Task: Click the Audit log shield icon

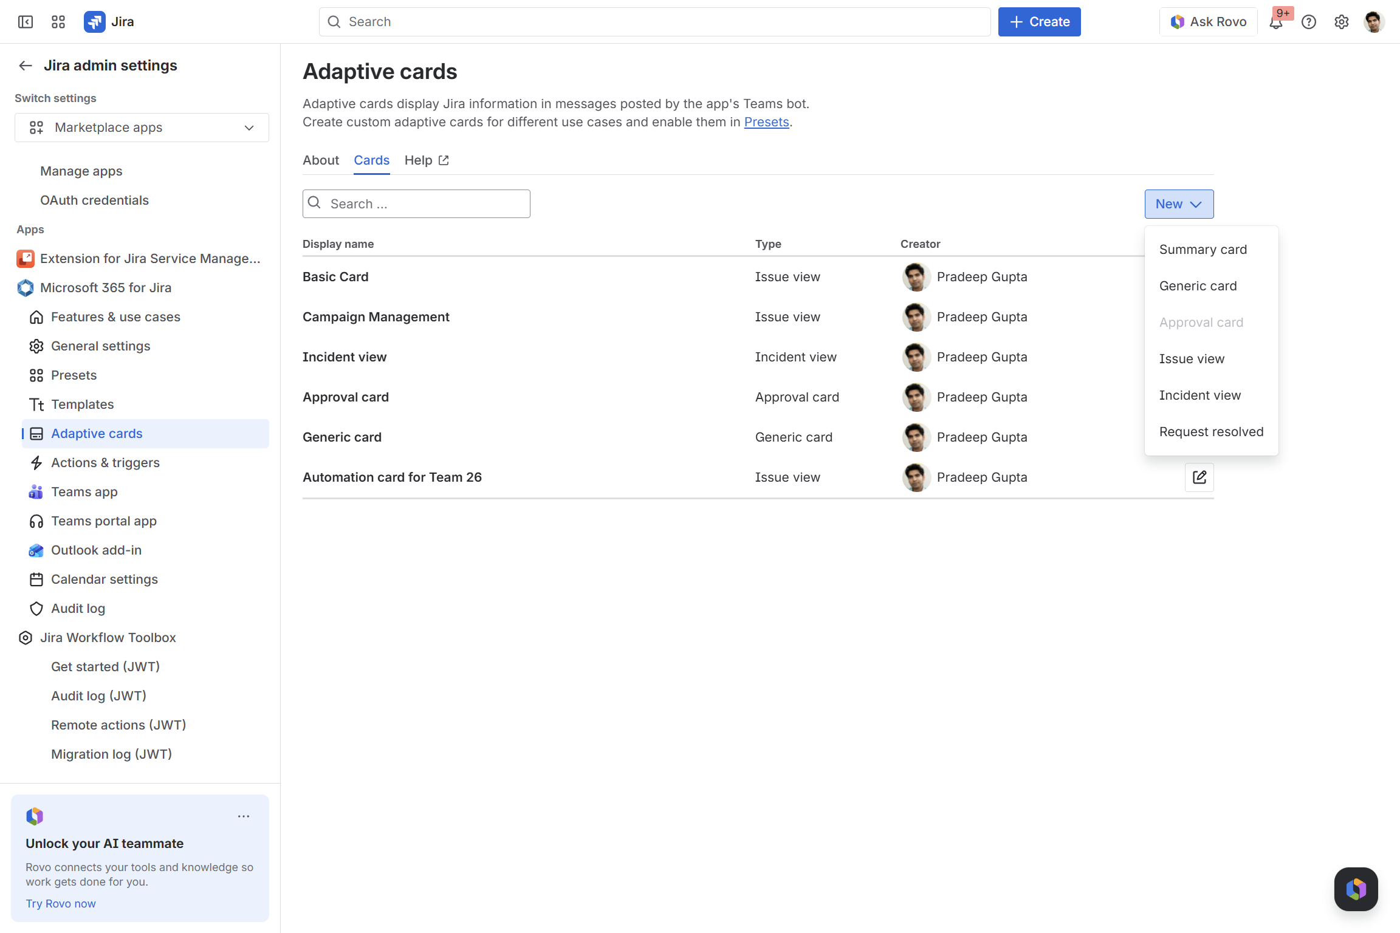Action: coord(36,609)
